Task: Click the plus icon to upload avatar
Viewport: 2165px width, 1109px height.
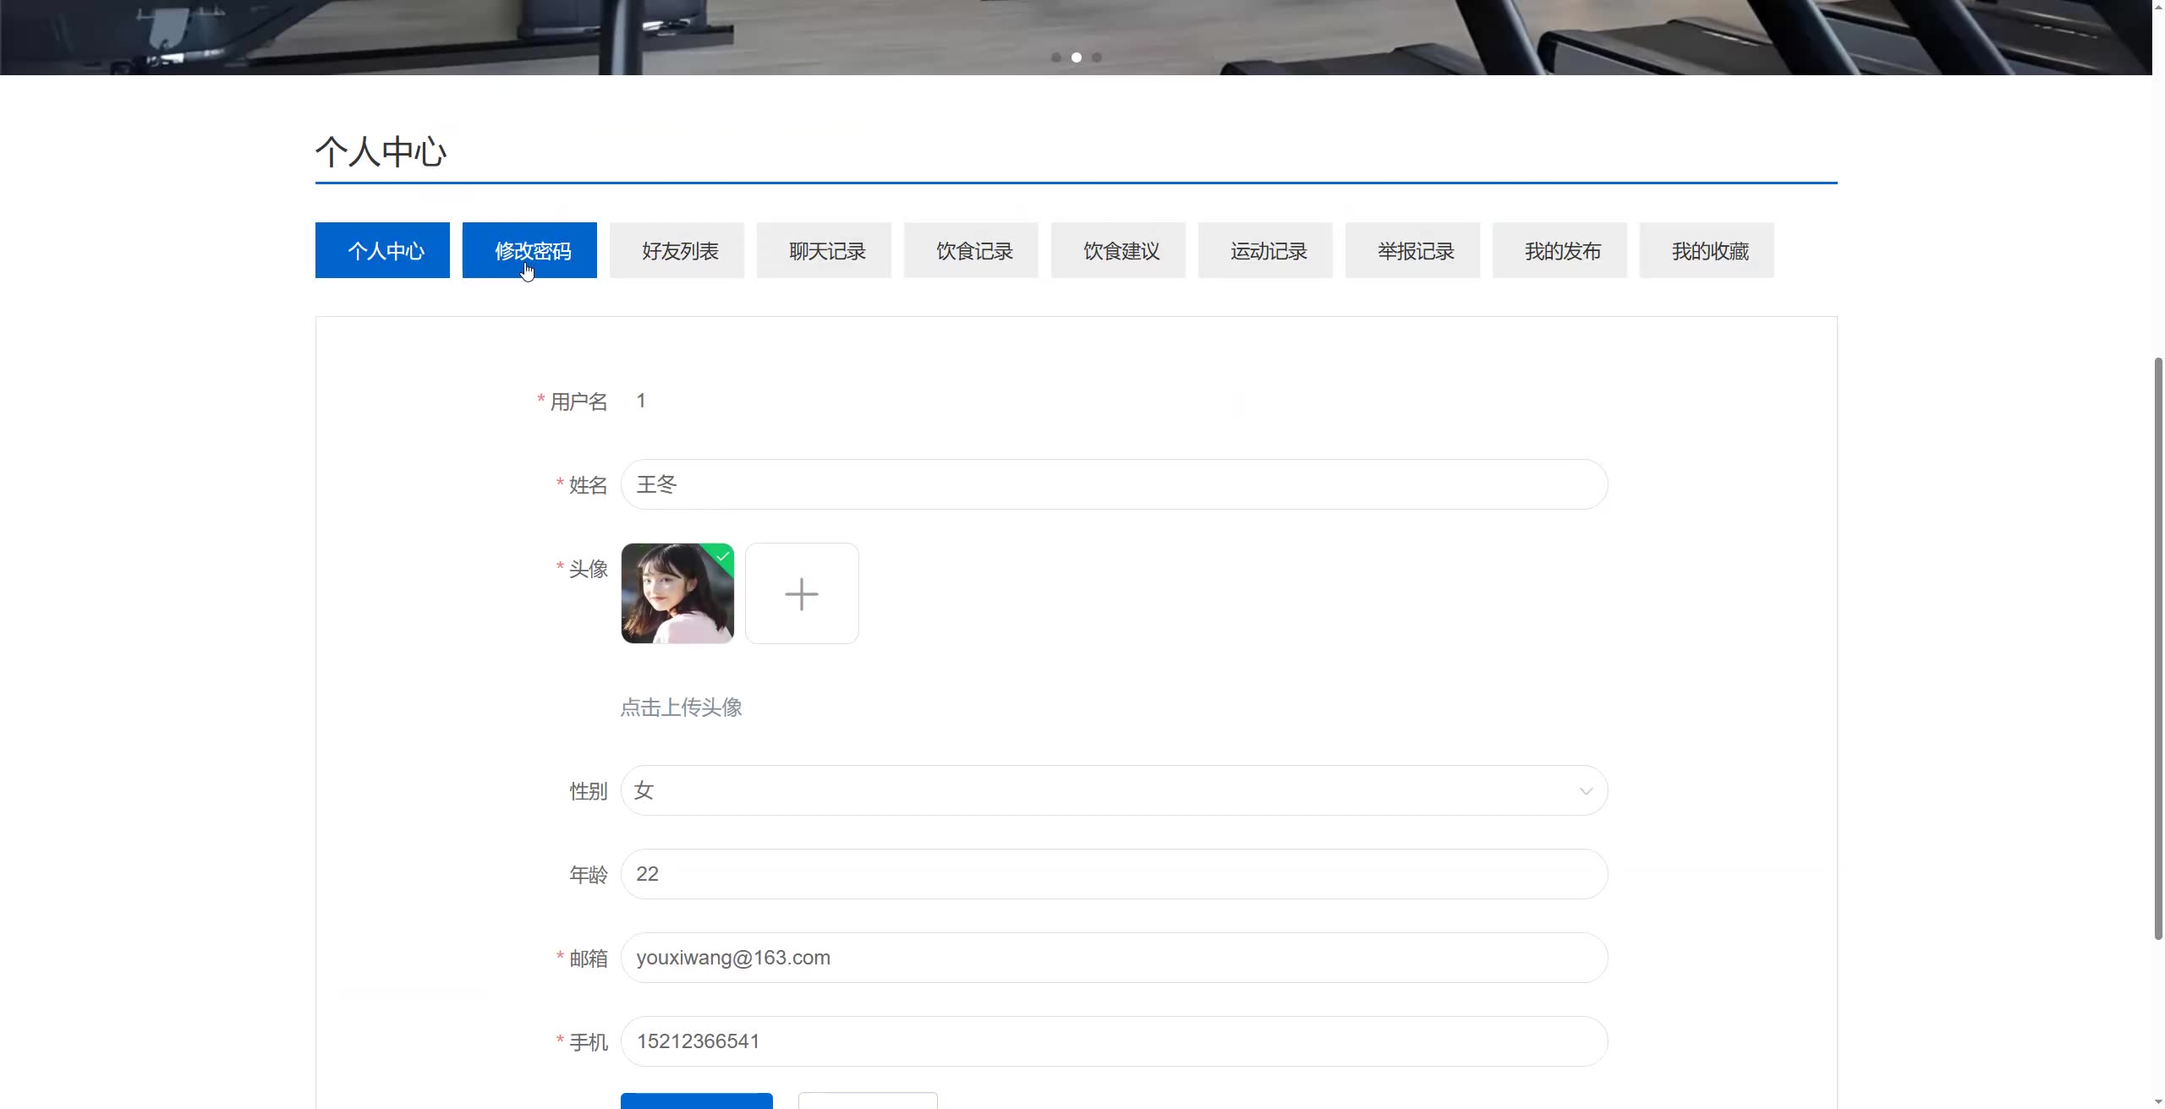Action: pyautogui.click(x=801, y=593)
